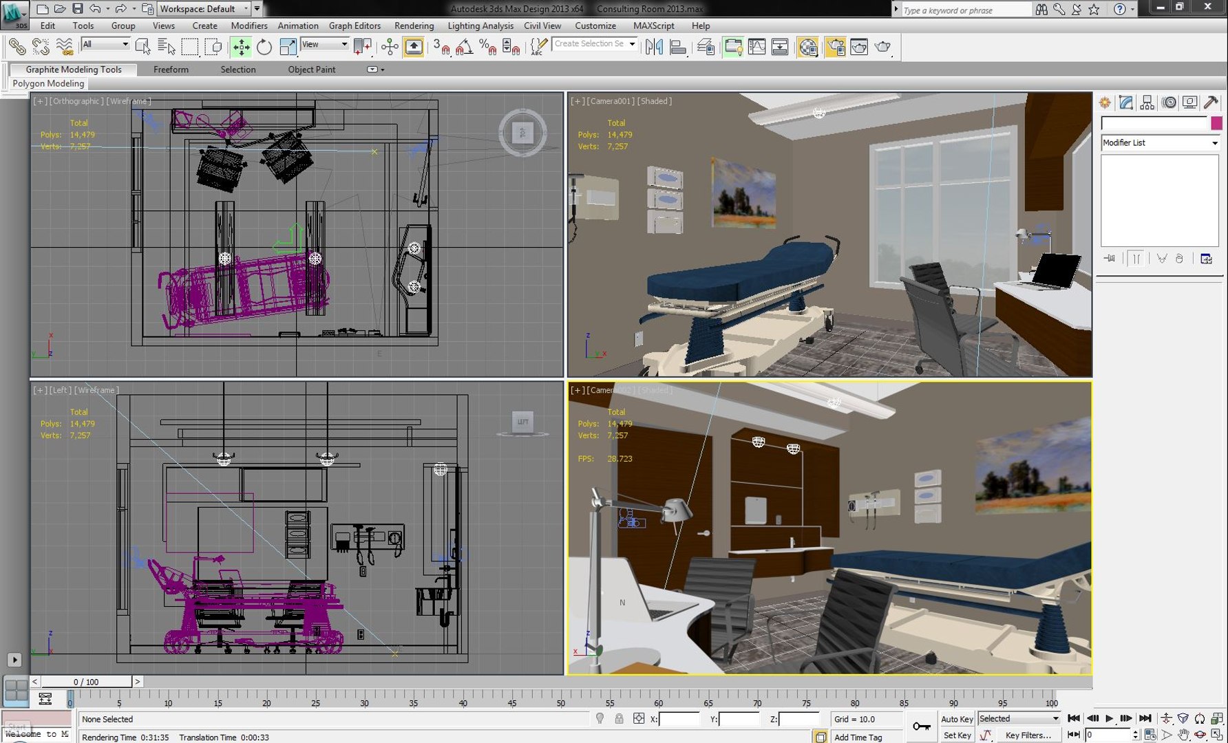Image resolution: width=1228 pixels, height=743 pixels.
Task: Click the Align tool icon
Action: (677, 47)
